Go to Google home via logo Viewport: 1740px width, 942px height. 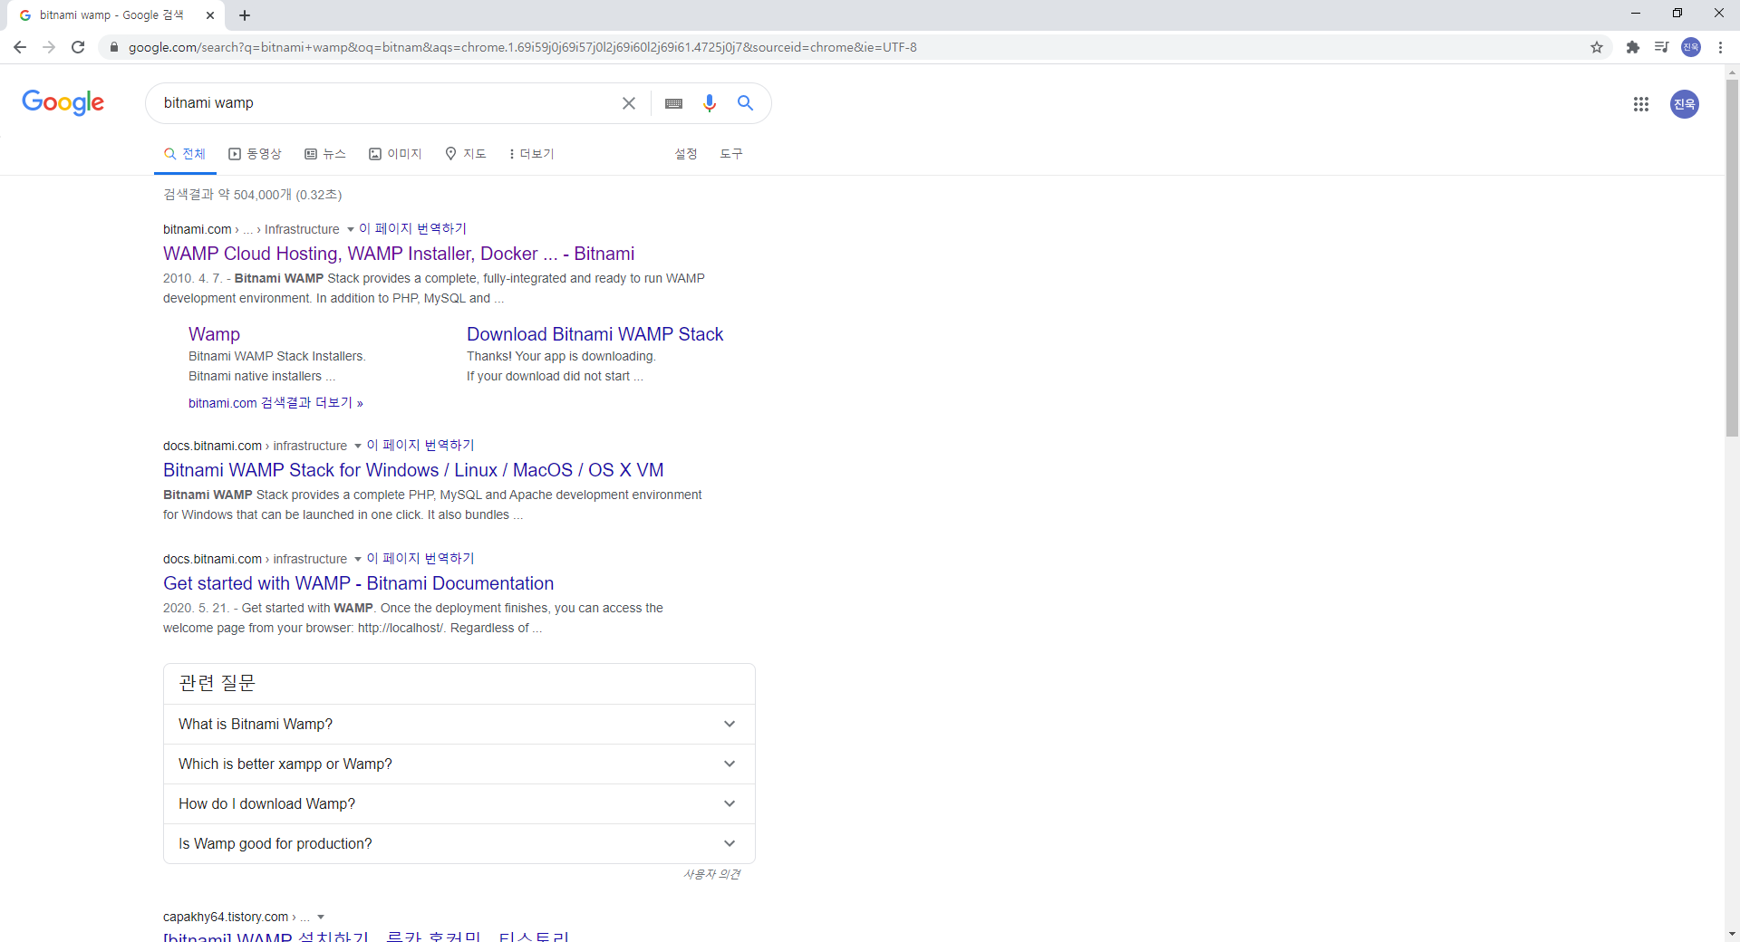[63, 102]
